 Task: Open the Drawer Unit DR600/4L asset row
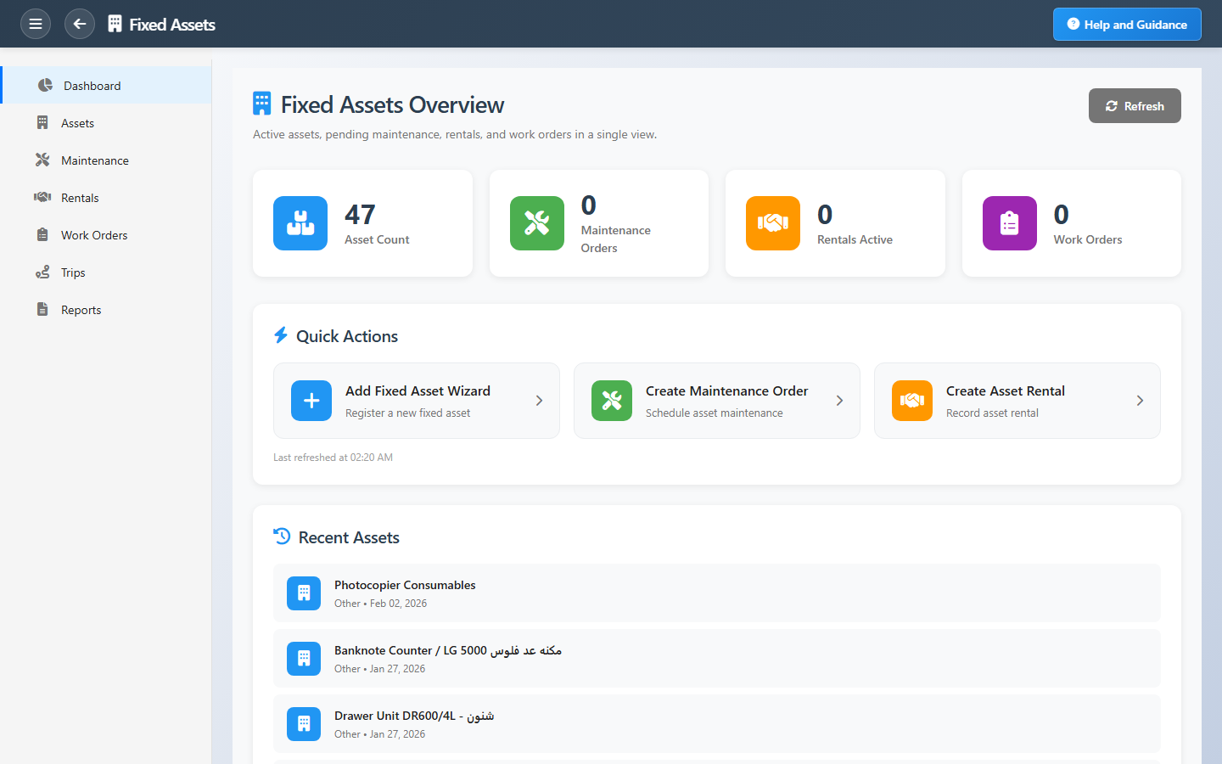pos(716,724)
